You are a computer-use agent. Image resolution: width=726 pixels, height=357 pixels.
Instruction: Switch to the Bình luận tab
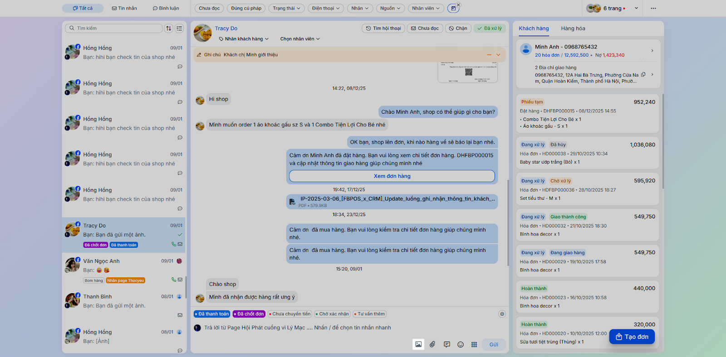[166, 8]
